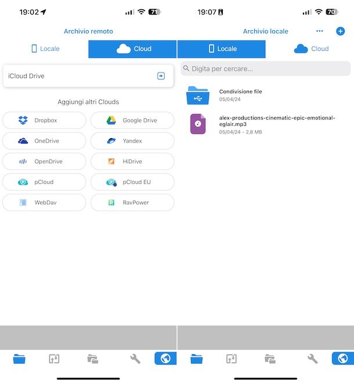Tap globe browser icon in left bottom bar

point(165,358)
